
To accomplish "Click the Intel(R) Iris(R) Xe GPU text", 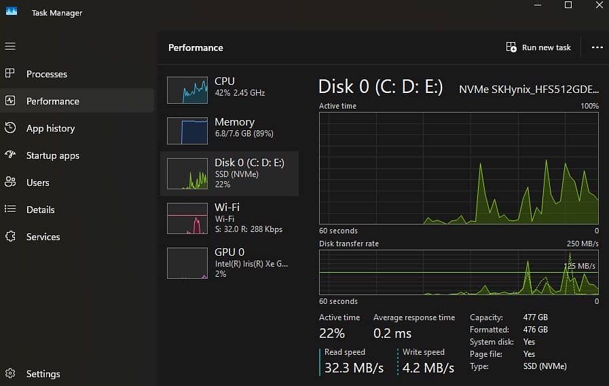I will point(251,264).
